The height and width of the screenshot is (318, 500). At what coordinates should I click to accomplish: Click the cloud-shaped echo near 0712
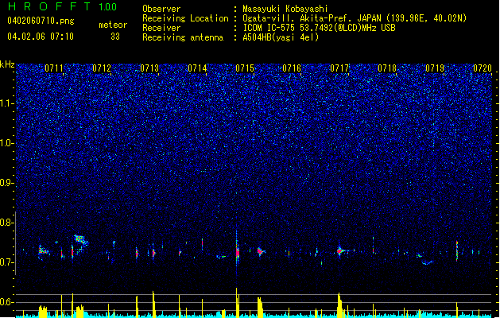click(81, 240)
